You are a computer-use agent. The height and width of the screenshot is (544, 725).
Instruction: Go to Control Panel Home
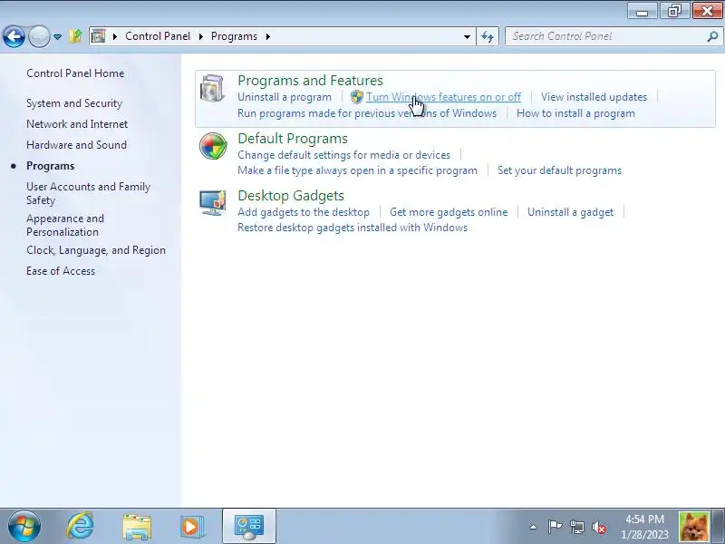tap(75, 73)
